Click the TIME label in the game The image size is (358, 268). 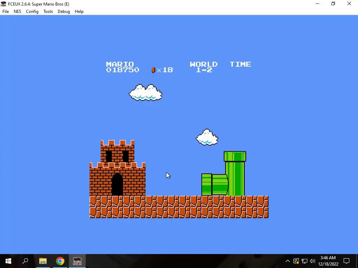241,64
